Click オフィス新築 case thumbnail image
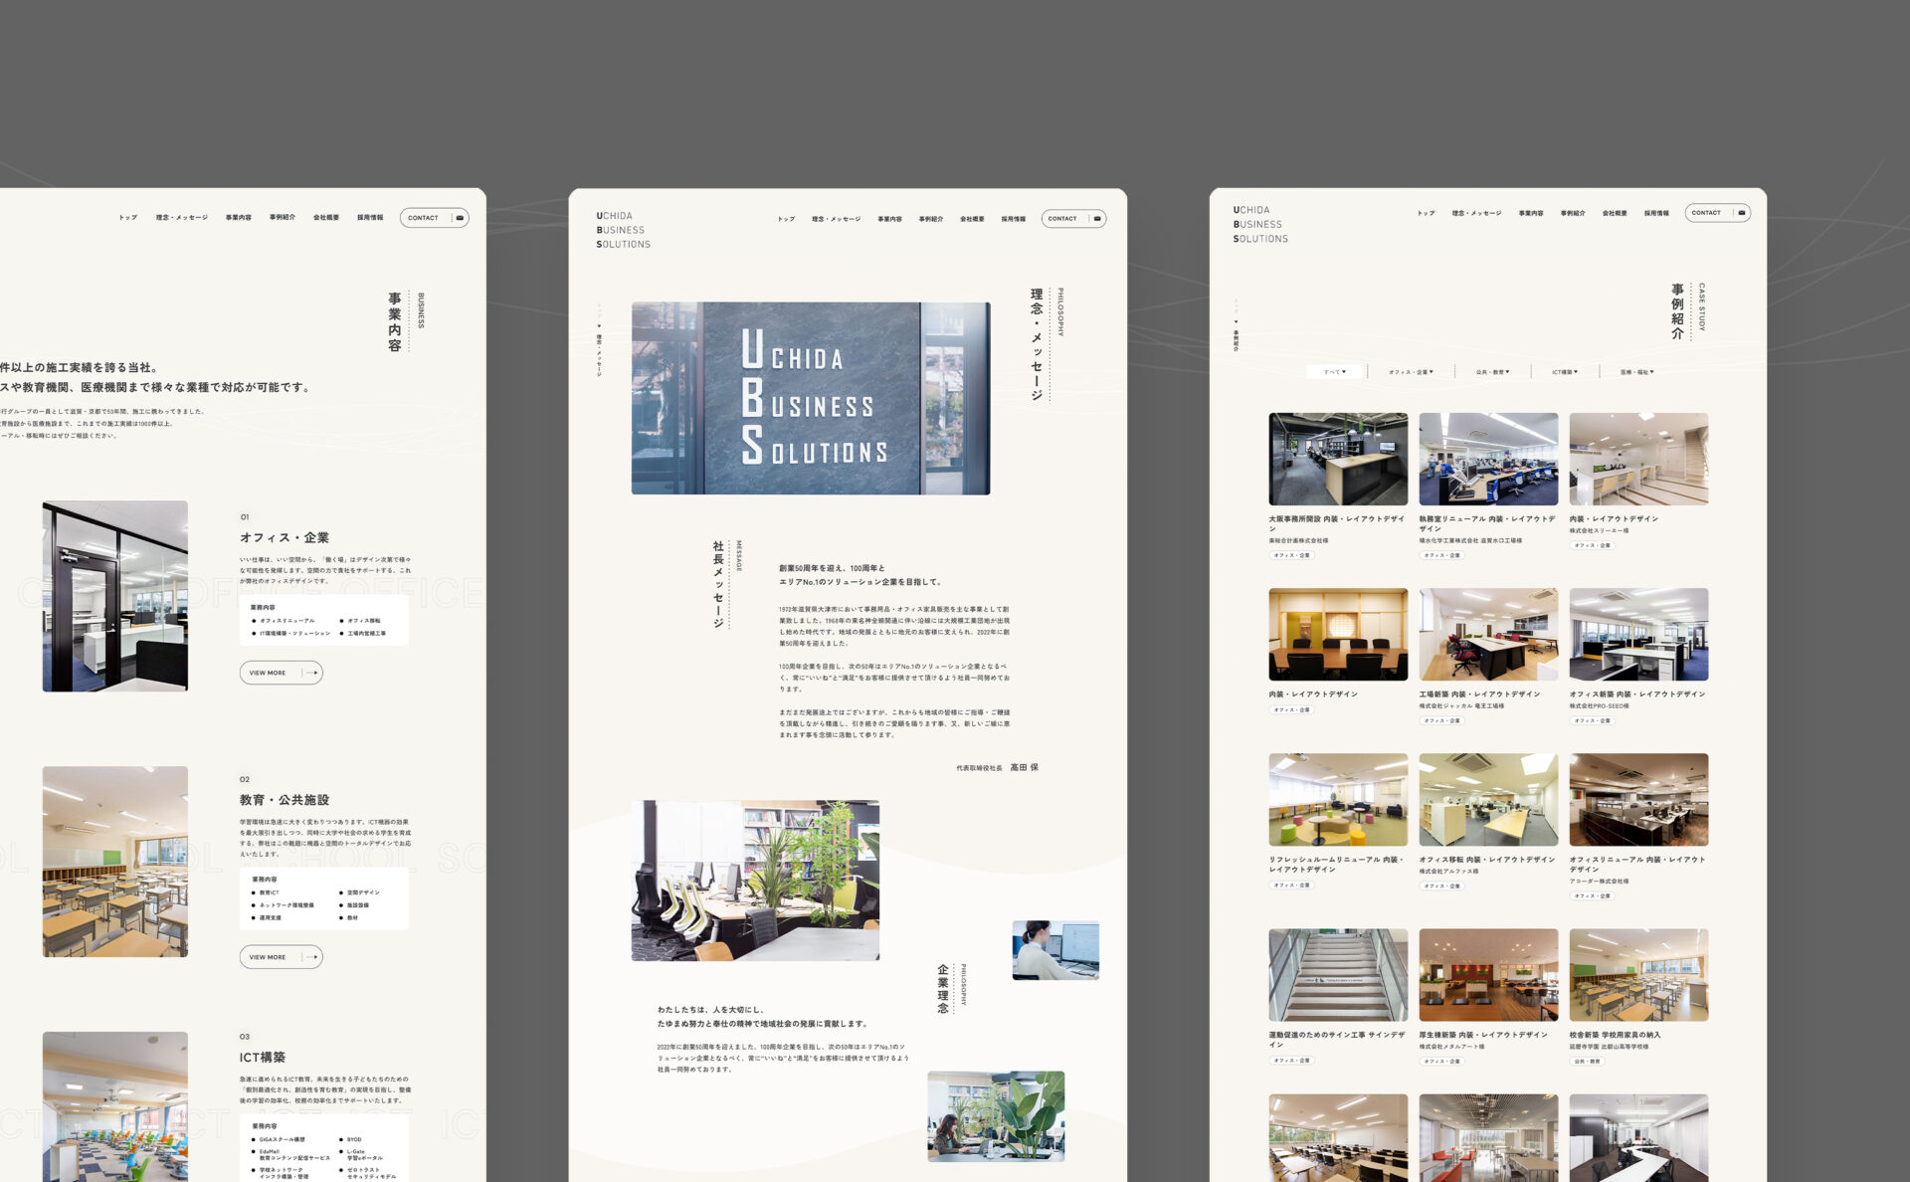 (1638, 635)
